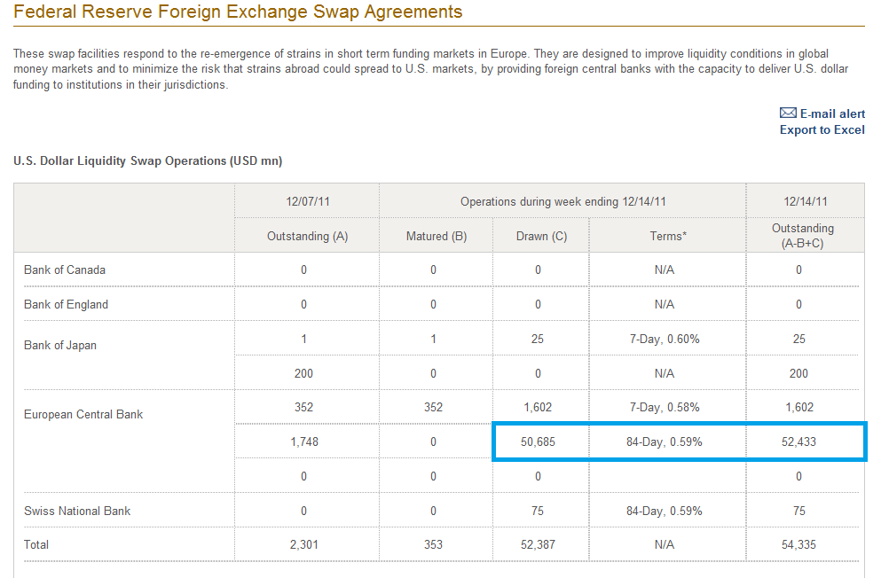Click the 352 outstanding (A) value
This screenshot has width=881, height=578.
click(x=304, y=408)
